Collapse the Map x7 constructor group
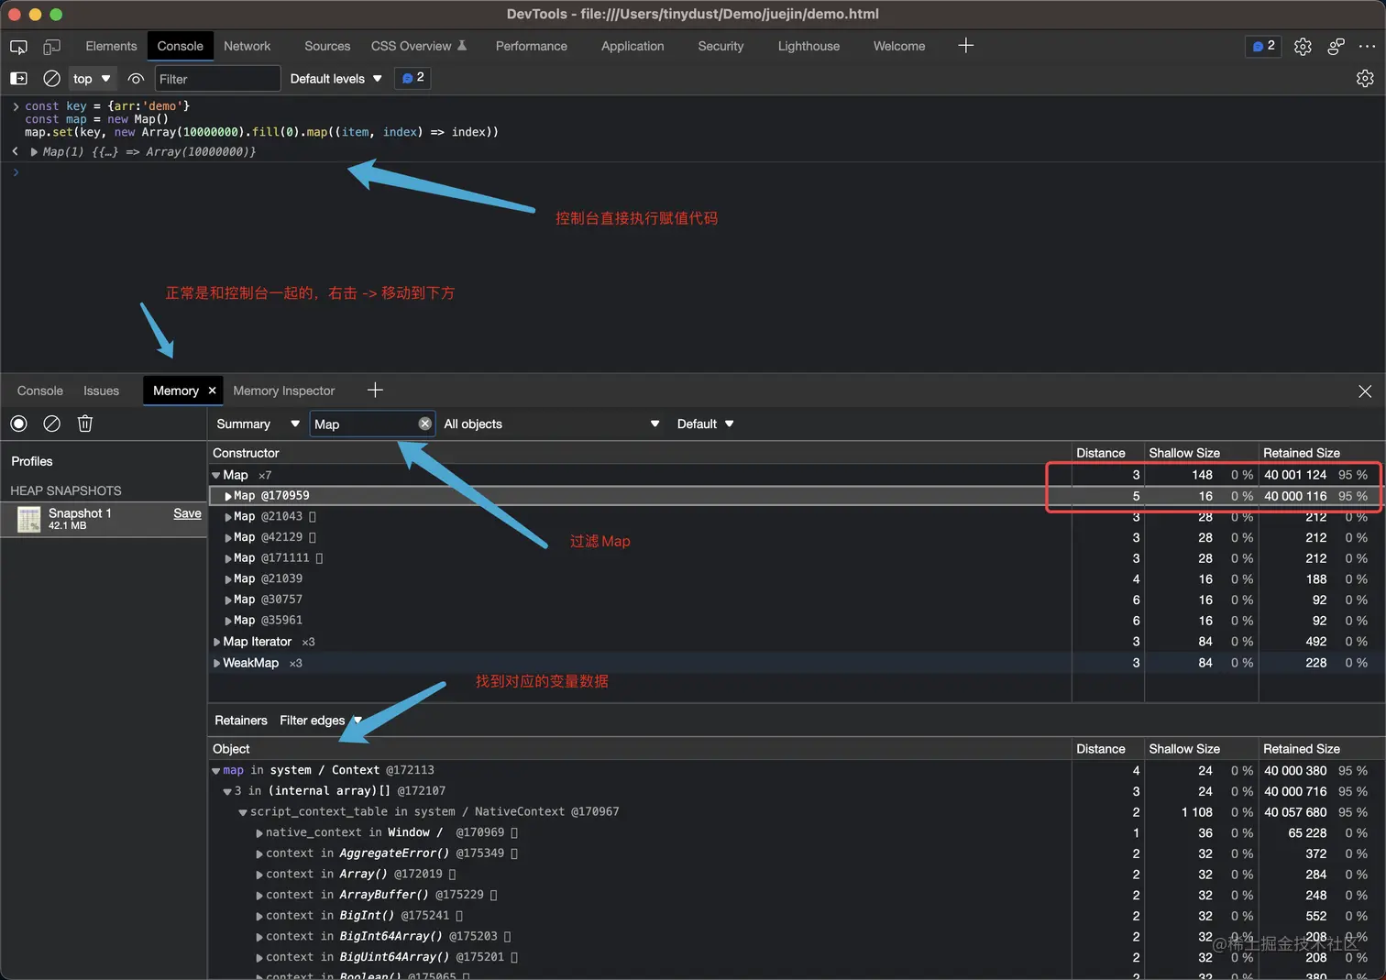1386x980 pixels. click(216, 476)
